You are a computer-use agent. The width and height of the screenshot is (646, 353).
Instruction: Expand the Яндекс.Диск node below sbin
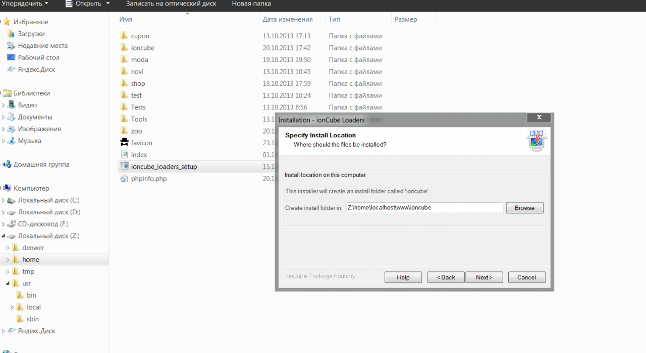point(4,331)
